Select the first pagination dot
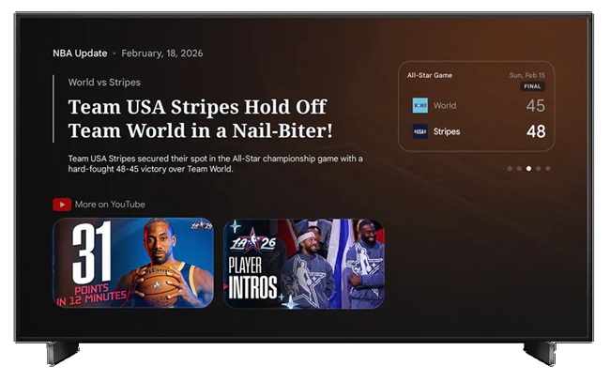 (x=510, y=169)
